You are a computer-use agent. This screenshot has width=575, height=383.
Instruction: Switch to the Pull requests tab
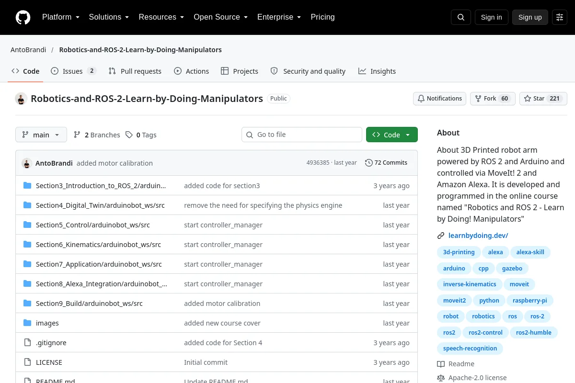[135, 71]
